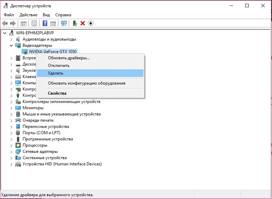Click the computer icon next to WIN-EPHM2PLABVP

[x=11, y=33]
